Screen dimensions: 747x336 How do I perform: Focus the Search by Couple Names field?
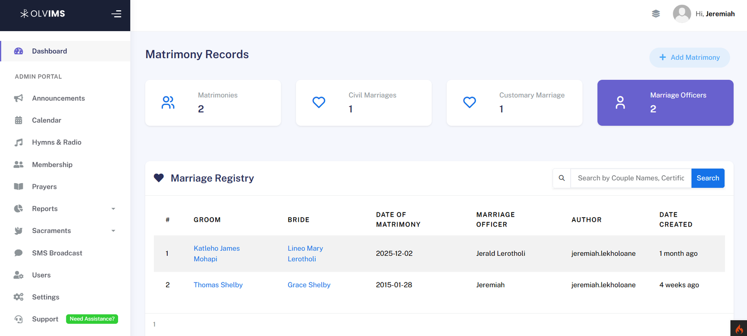(630, 178)
